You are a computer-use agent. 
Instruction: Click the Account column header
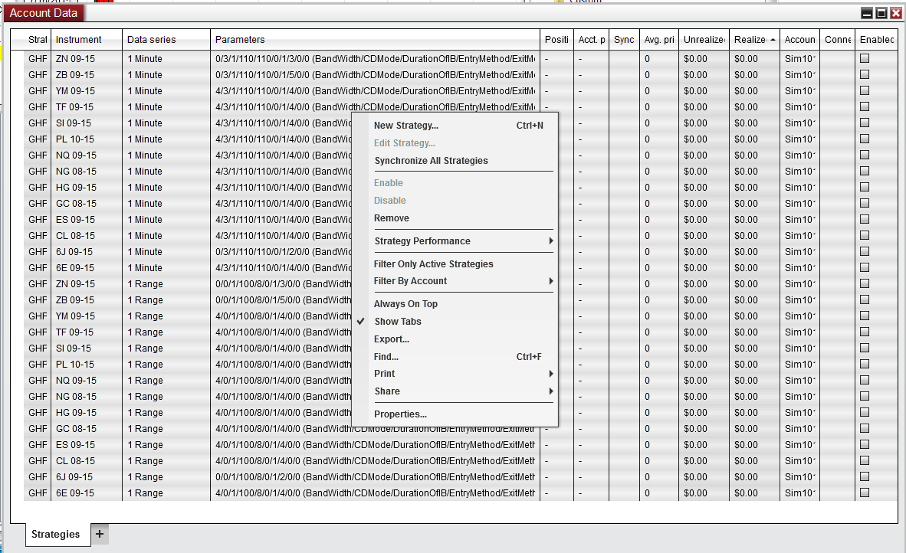coord(799,39)
